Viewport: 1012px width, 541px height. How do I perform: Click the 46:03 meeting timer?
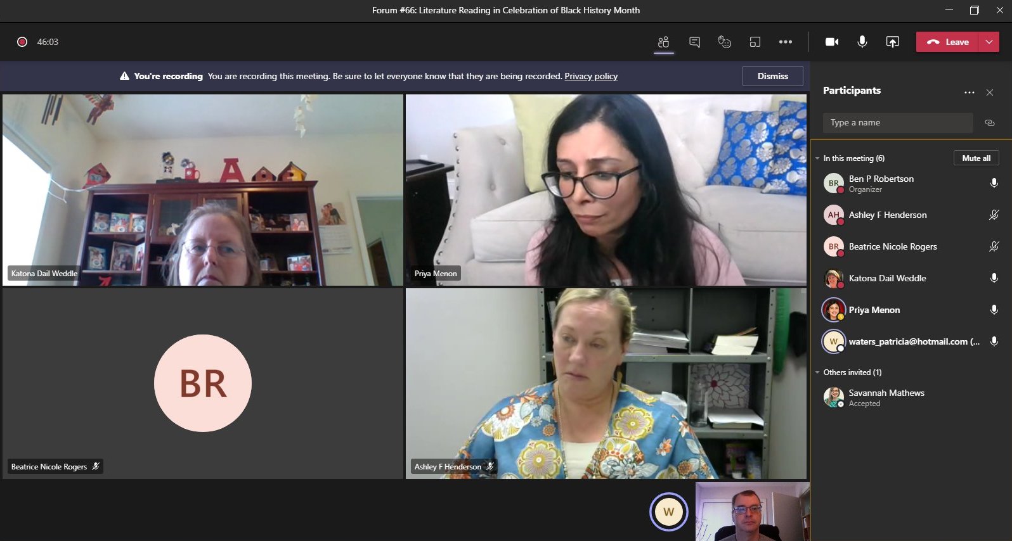(x=48, y=42)
